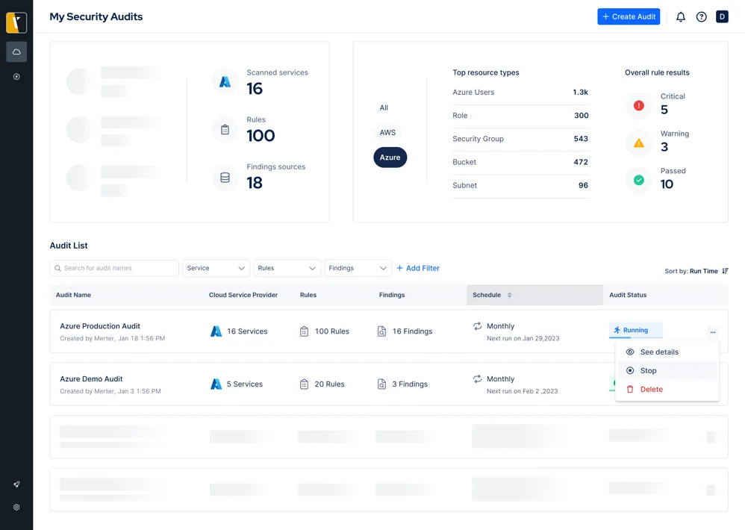This screenshot has width=745, height=530.
Task: Click the audit name search field
Action: pyautogui.click(x=113, y=267)
